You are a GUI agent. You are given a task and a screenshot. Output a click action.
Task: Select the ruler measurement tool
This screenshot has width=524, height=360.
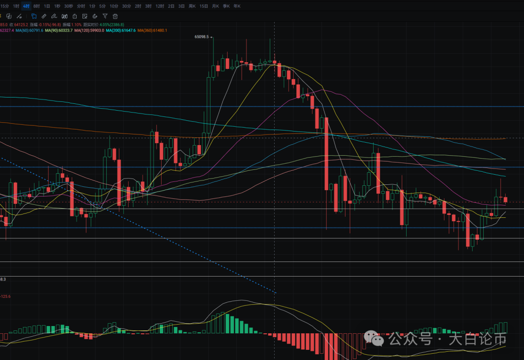pos(44,16)
